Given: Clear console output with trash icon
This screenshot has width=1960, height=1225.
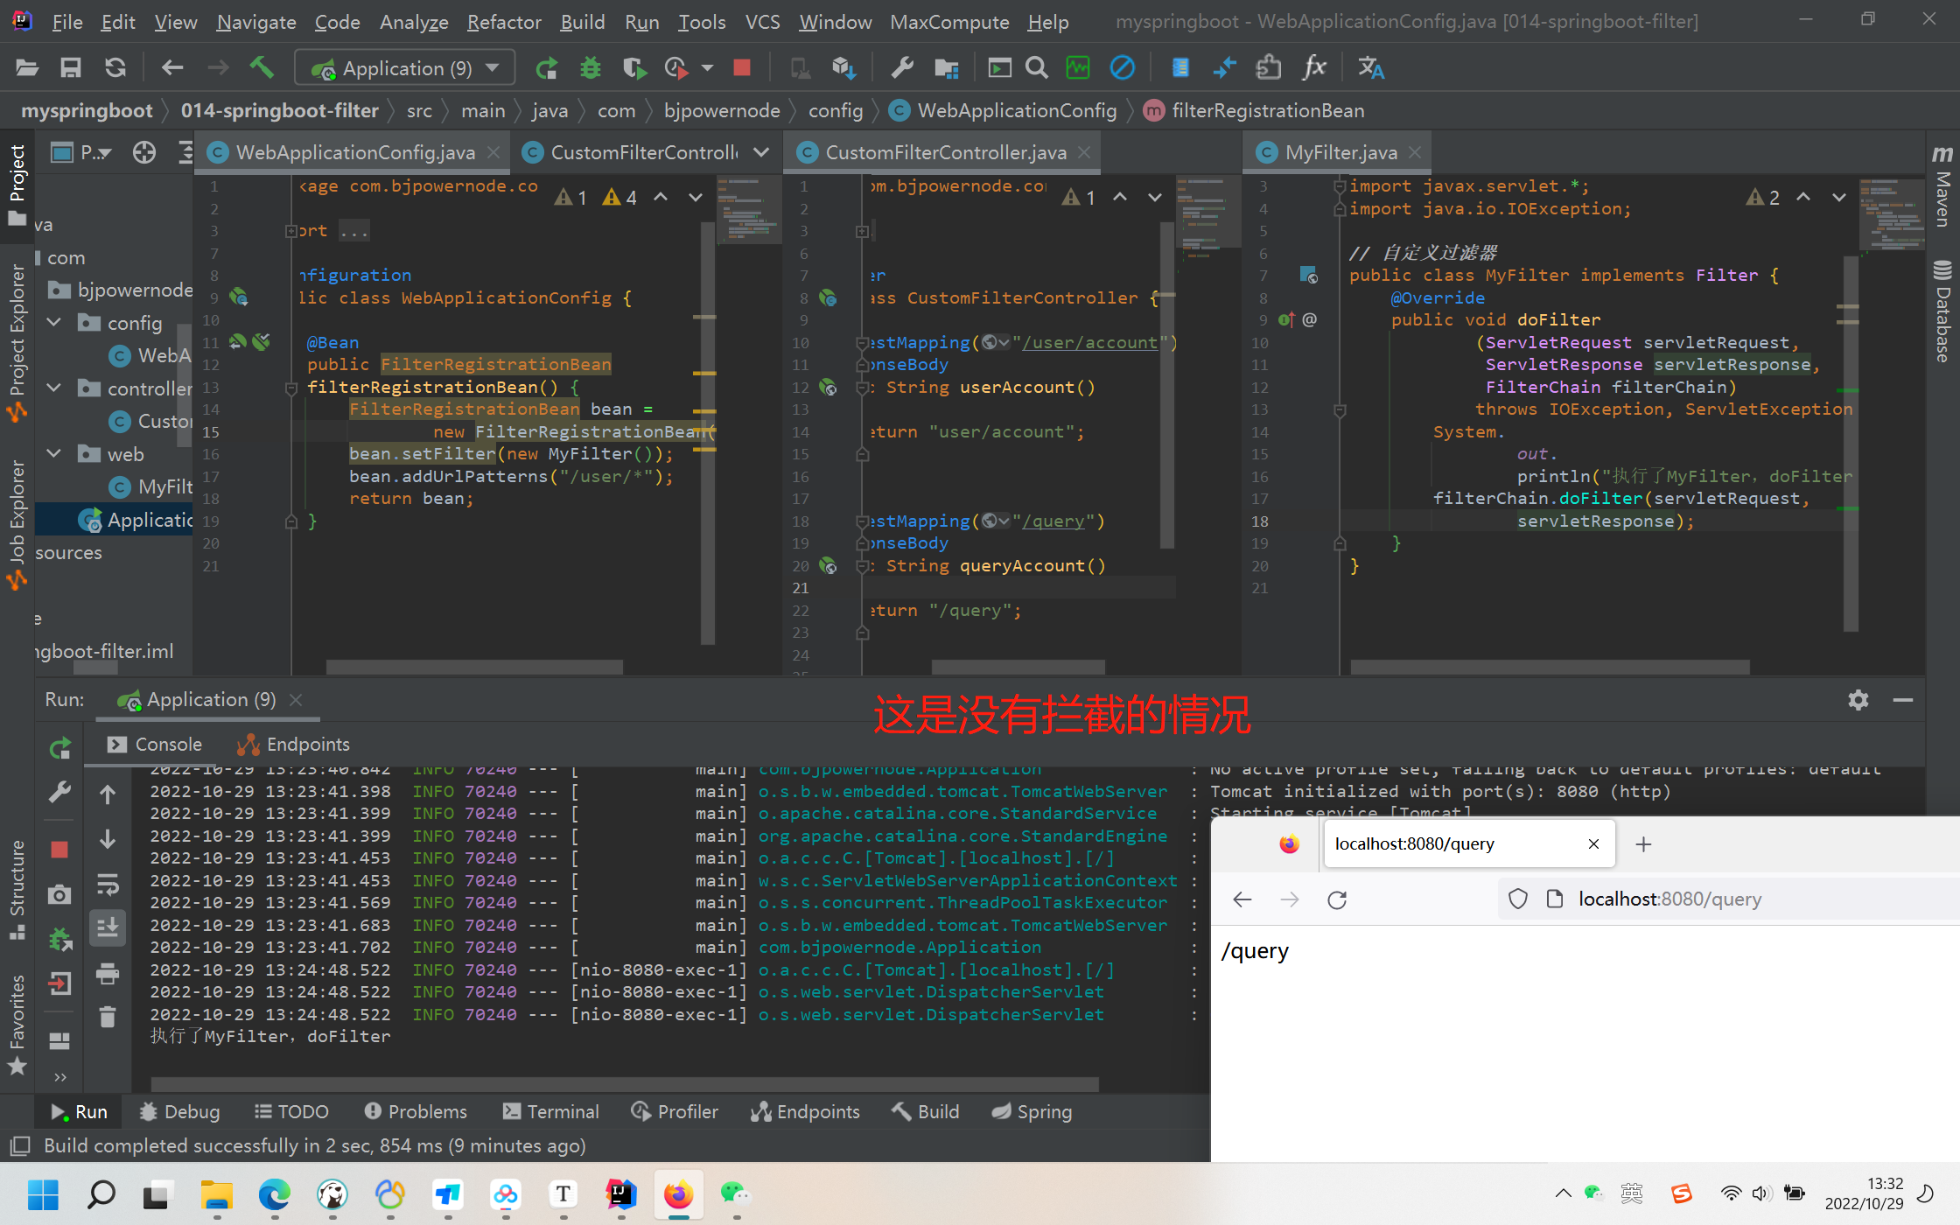Looking at the screenshot, I should pyautogui.click(x=108, y=1017).
